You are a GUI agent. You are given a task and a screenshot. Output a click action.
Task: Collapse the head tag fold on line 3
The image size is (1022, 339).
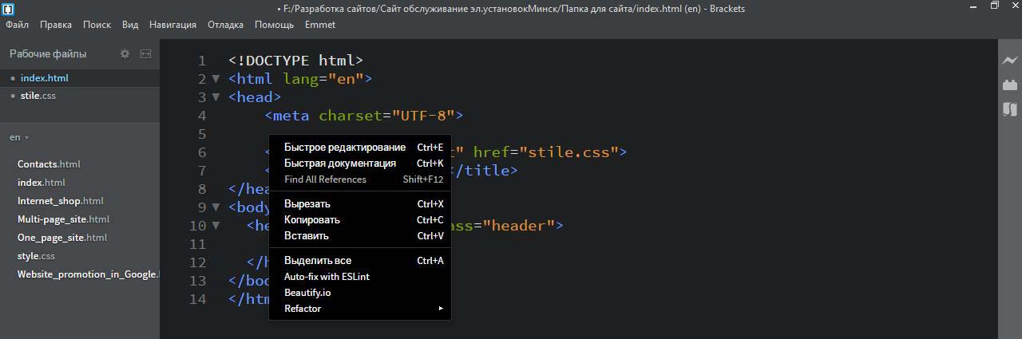216,97
